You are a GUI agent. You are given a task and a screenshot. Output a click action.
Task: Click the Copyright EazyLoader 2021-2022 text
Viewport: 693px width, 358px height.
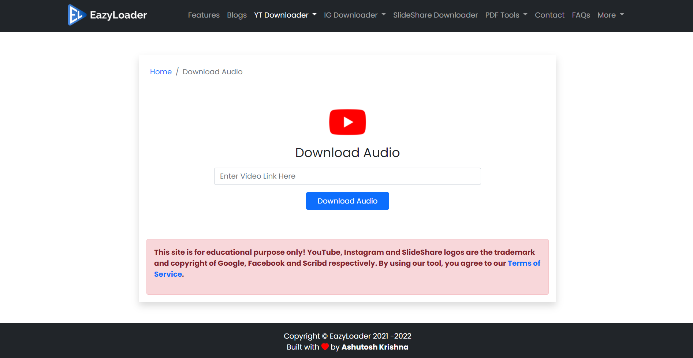point(347,336)
